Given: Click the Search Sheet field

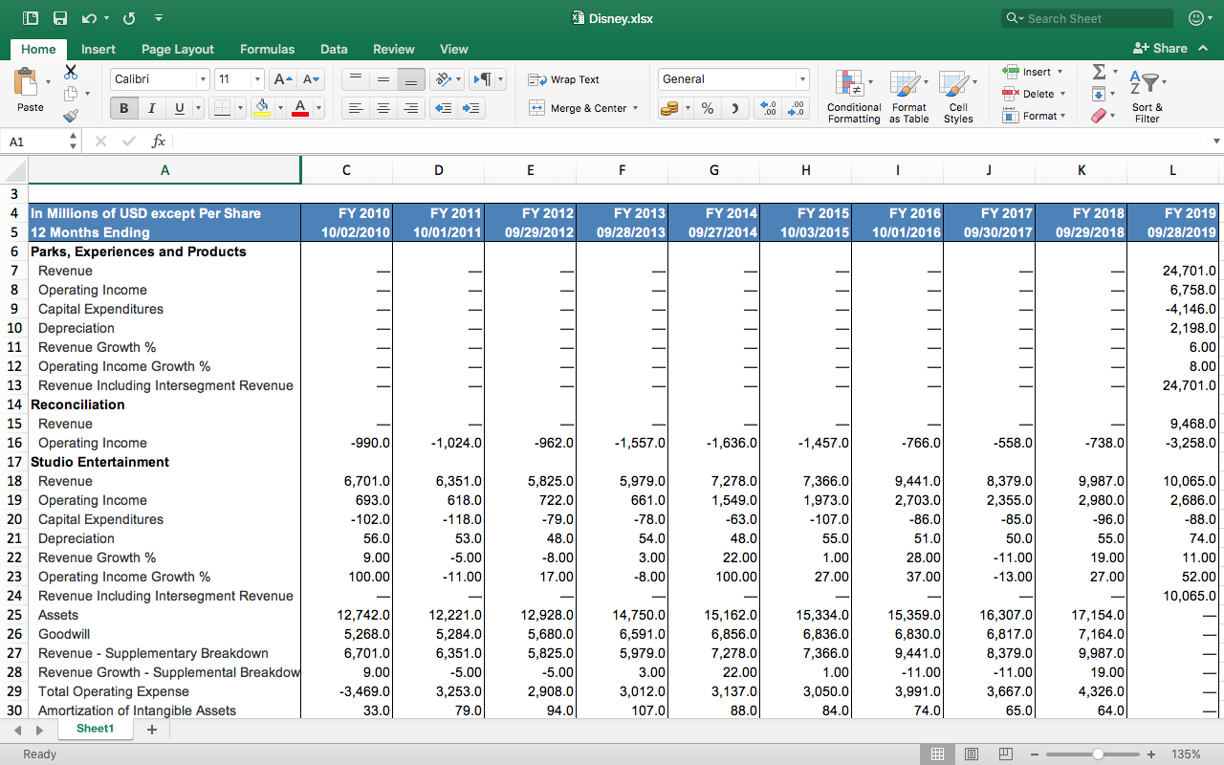Looking at the screenshot, I should tap(1087, 18).
